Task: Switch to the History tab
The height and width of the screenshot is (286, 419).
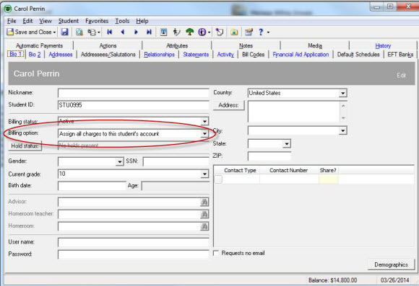Action: [x=383, y=45]
